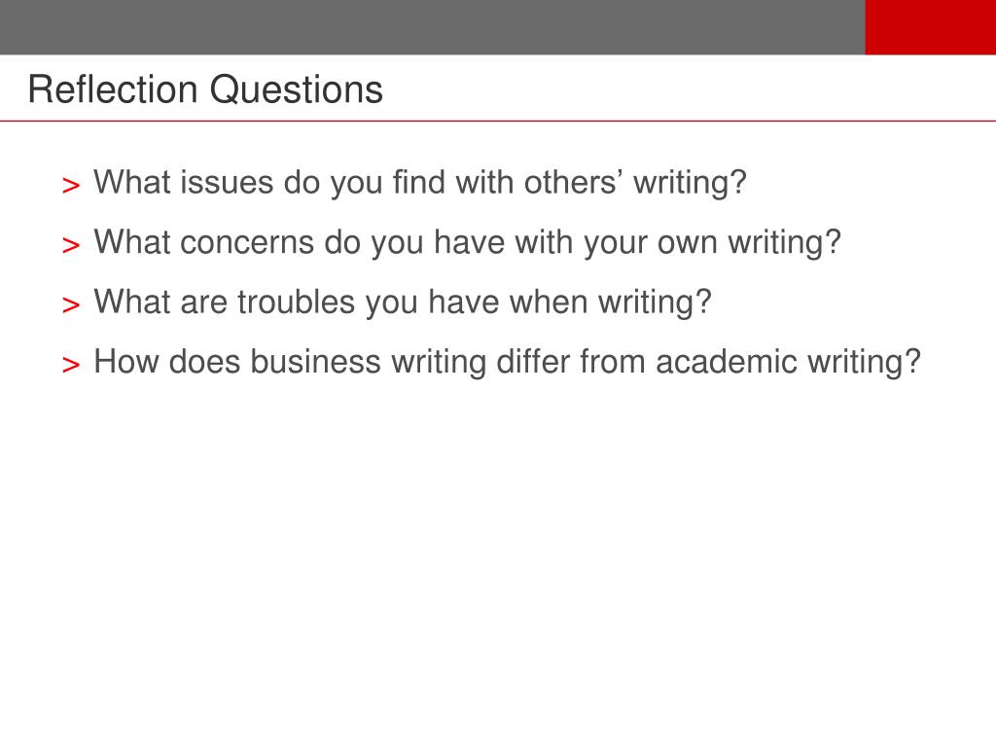
Task: Click the word "business" in the fourth bullet
Action: coord(315,362)
